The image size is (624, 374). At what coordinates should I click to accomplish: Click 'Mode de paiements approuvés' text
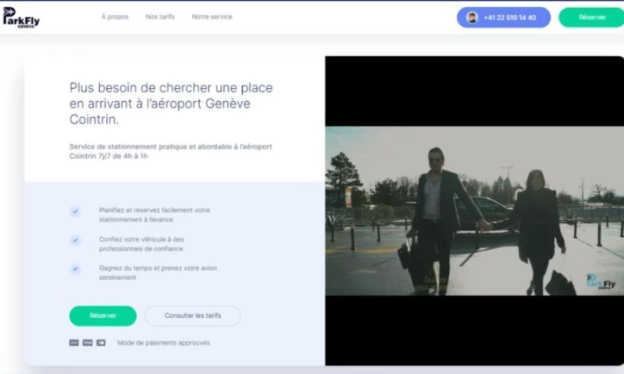pyautogui.click(x=163, y=343)
